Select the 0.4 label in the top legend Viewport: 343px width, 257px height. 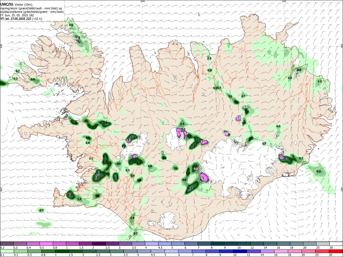(29, 248)
